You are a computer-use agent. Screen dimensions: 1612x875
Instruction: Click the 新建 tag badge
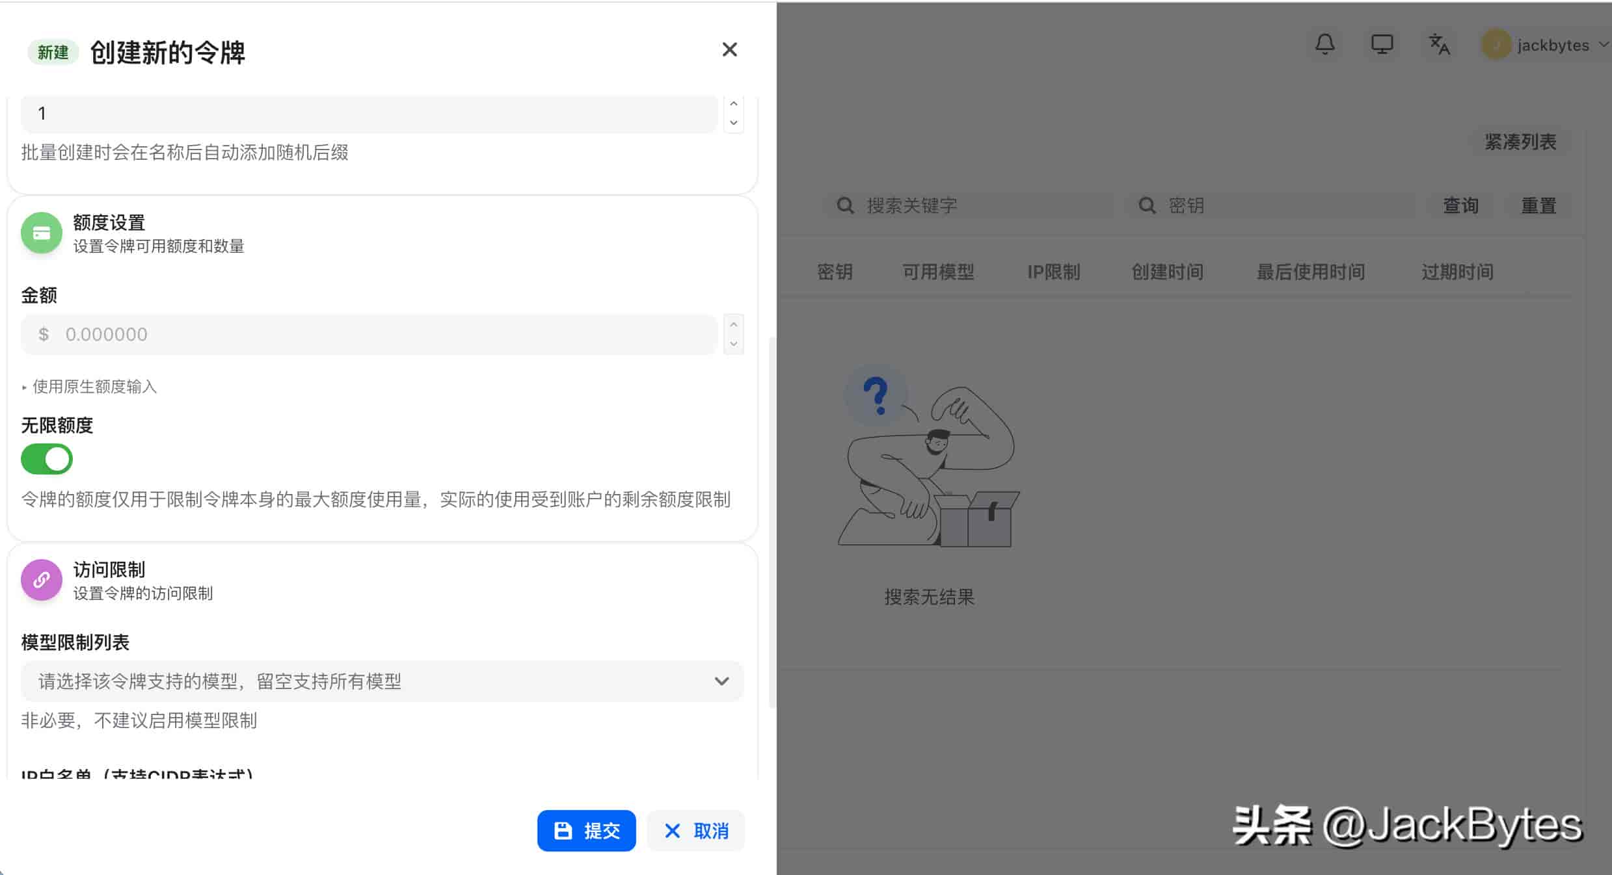pos(53,52)
